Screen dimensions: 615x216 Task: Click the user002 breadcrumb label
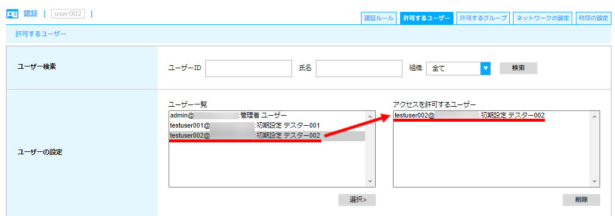pos(68,14)
